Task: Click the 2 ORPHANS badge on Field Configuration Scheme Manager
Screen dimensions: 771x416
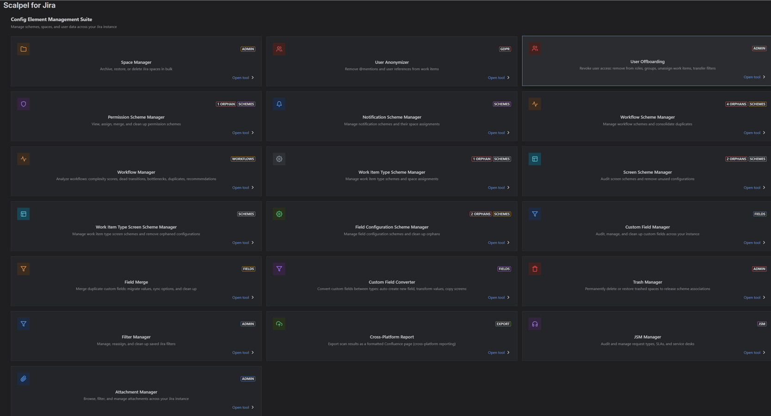Action: click(481, 214)
